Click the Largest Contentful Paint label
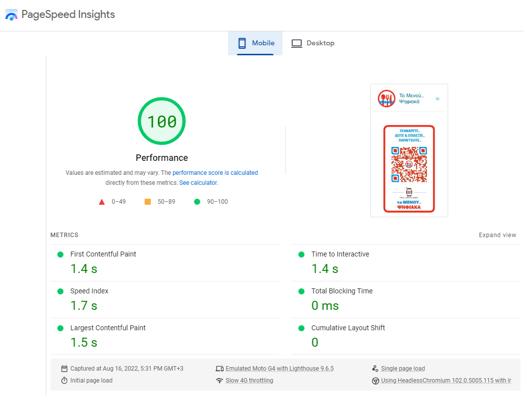The height and width of the screenshot is (395, 524). point(108,328)
